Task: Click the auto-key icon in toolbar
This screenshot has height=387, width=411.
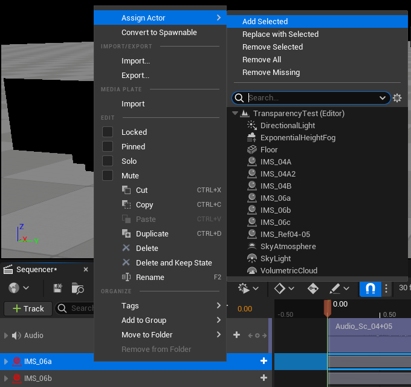Action: pos(313,288)
